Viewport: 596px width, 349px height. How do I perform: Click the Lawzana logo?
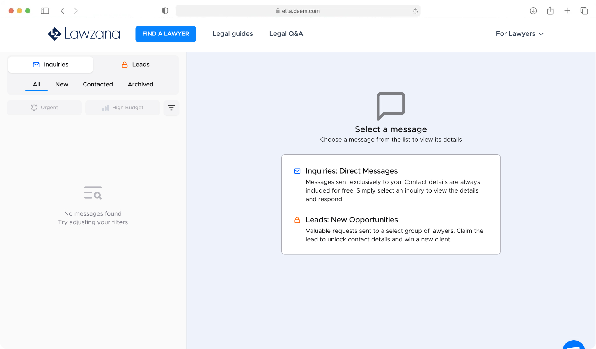tap(84, 34)
